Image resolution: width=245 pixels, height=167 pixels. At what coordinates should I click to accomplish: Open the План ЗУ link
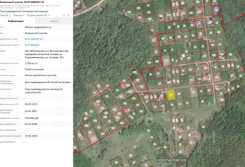pyautogui.click(x=5, y=15)
